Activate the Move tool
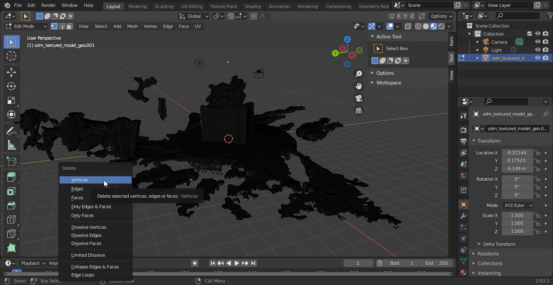The width and height of the screenshot is (553, 285). click(x=11, y=72)
